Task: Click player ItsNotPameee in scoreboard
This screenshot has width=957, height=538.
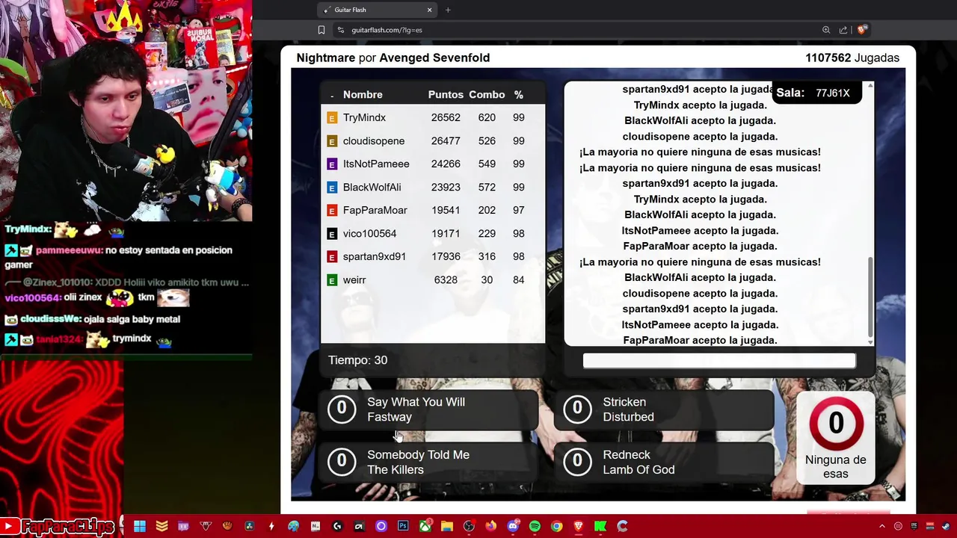Action: [x=376, y=164]
